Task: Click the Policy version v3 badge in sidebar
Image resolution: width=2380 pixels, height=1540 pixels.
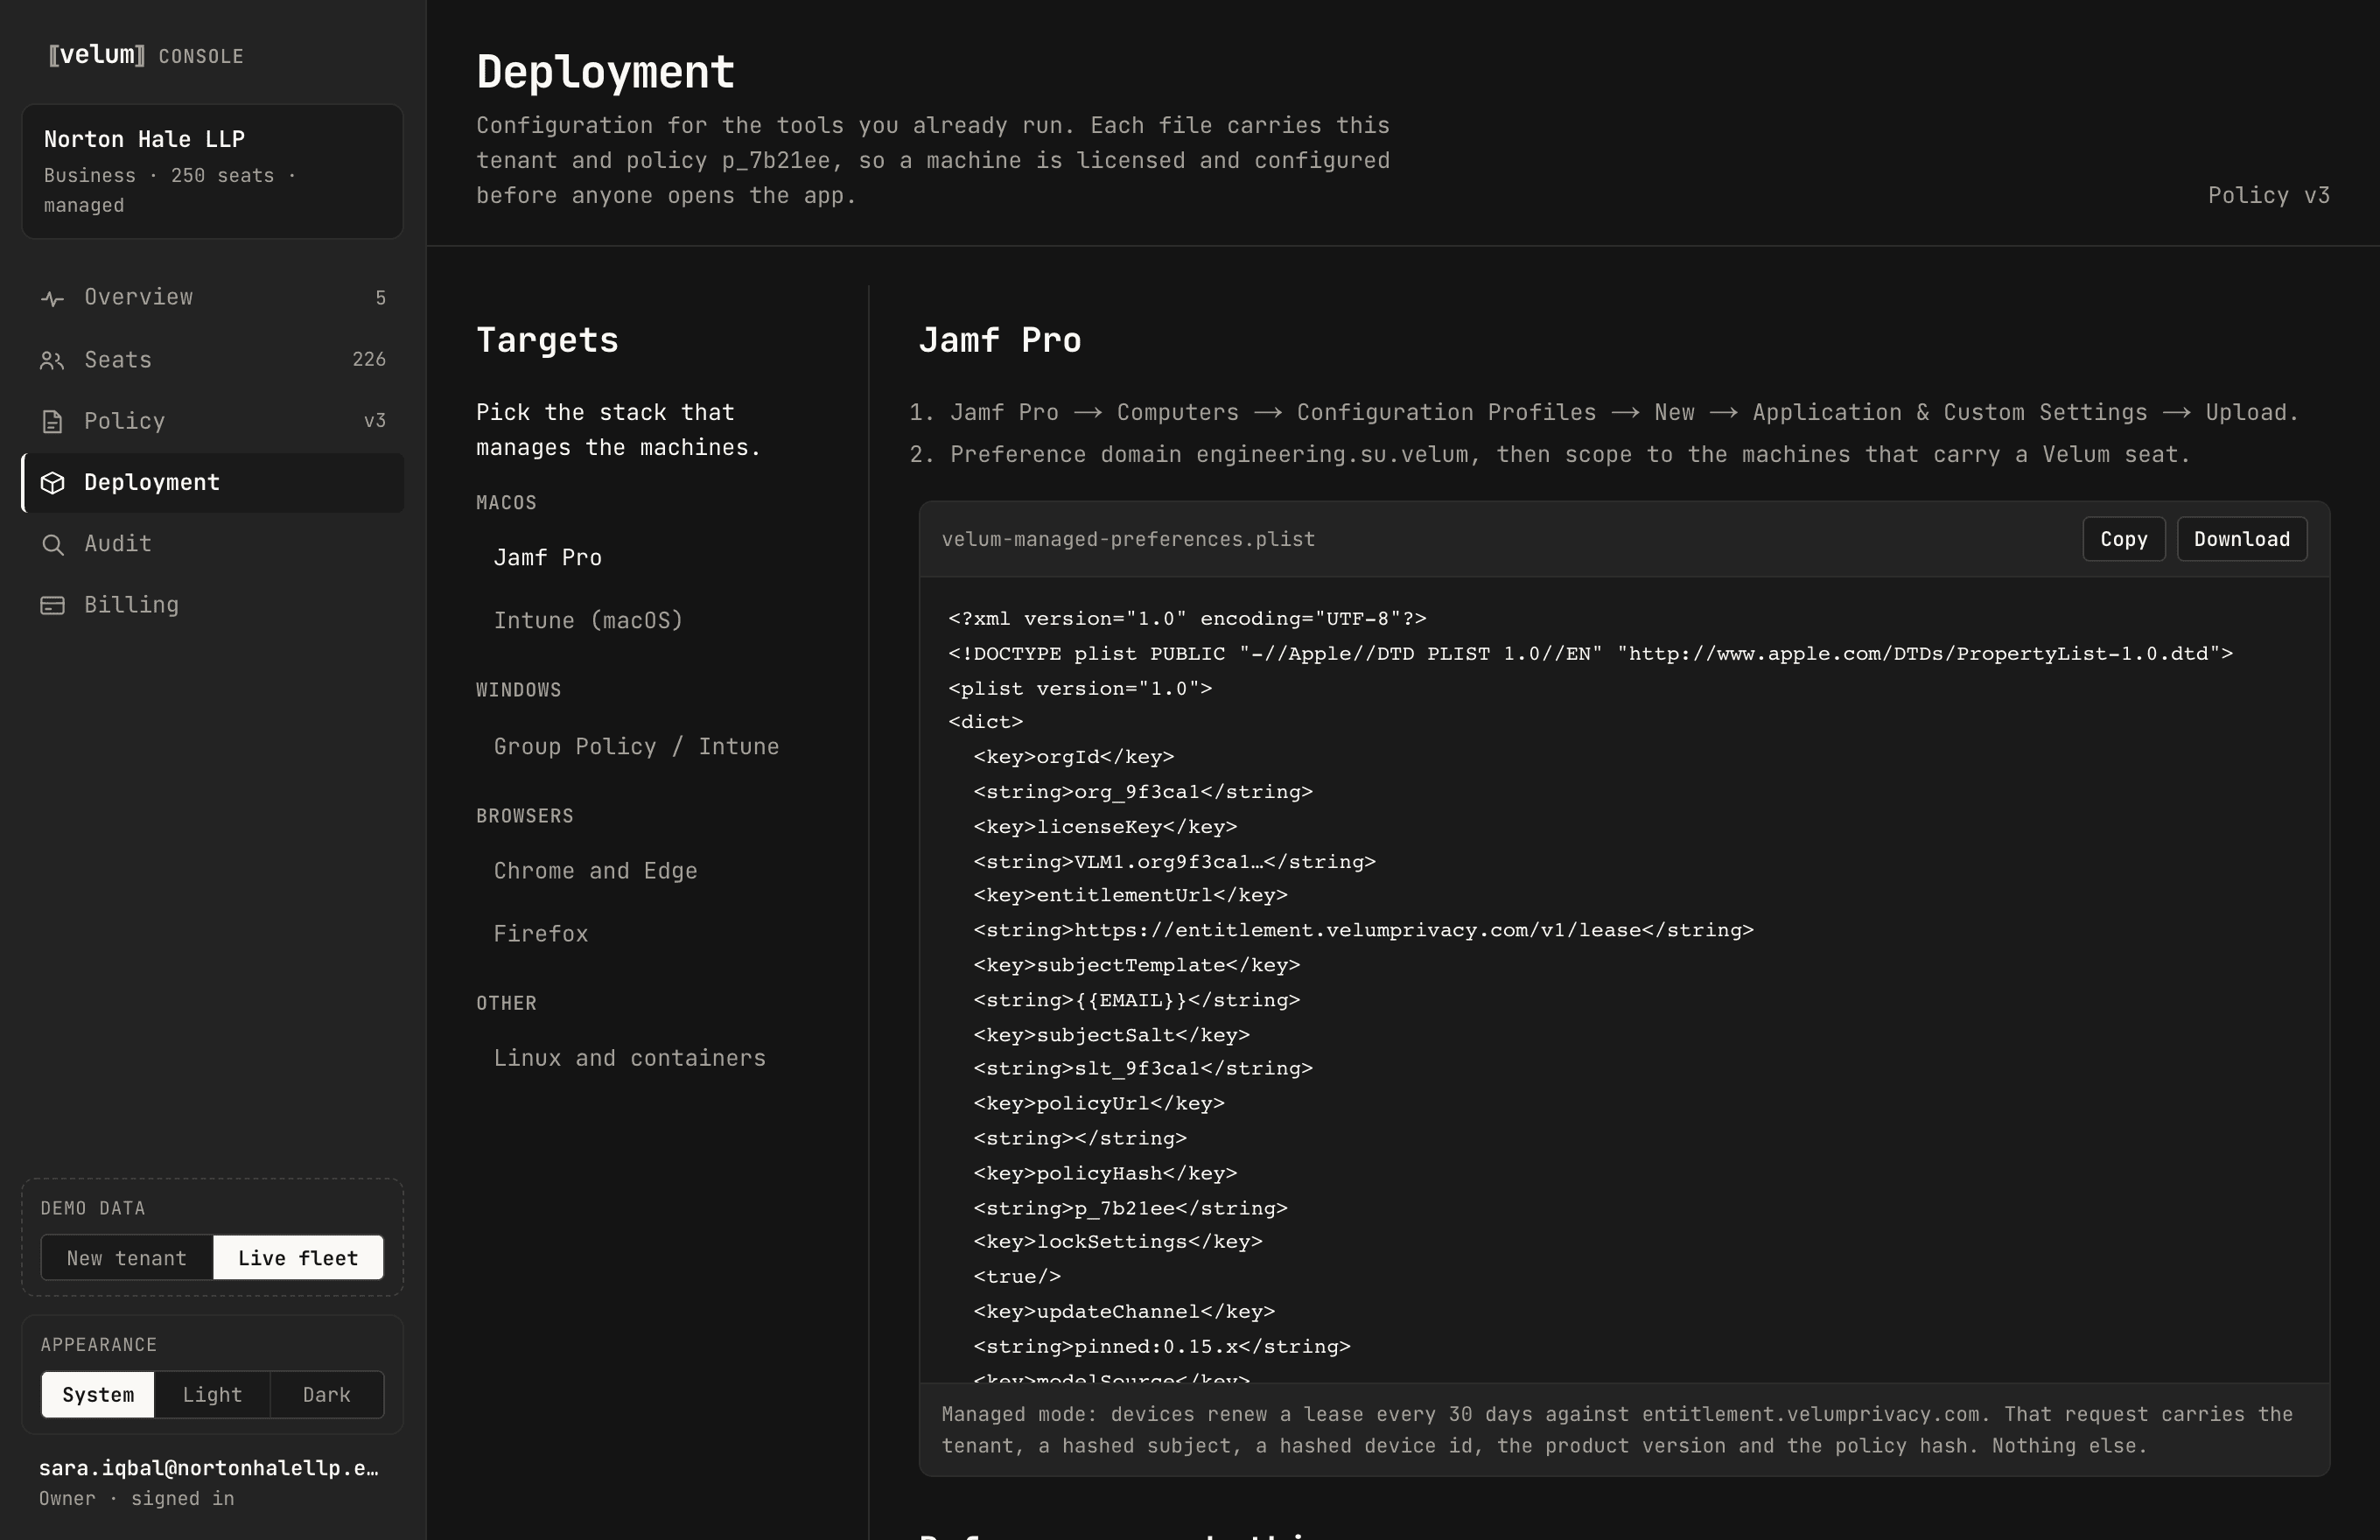Action: pos(375,421)
